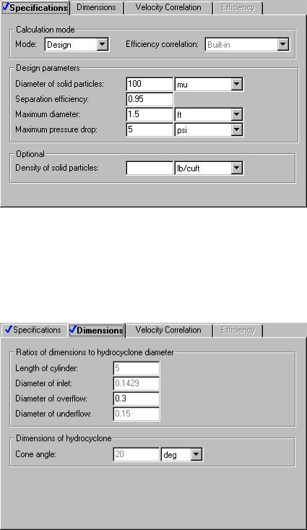Screen dimensions: 307x530
Task: Select Specifications tab in the lower form
Action: coord(33,330)
